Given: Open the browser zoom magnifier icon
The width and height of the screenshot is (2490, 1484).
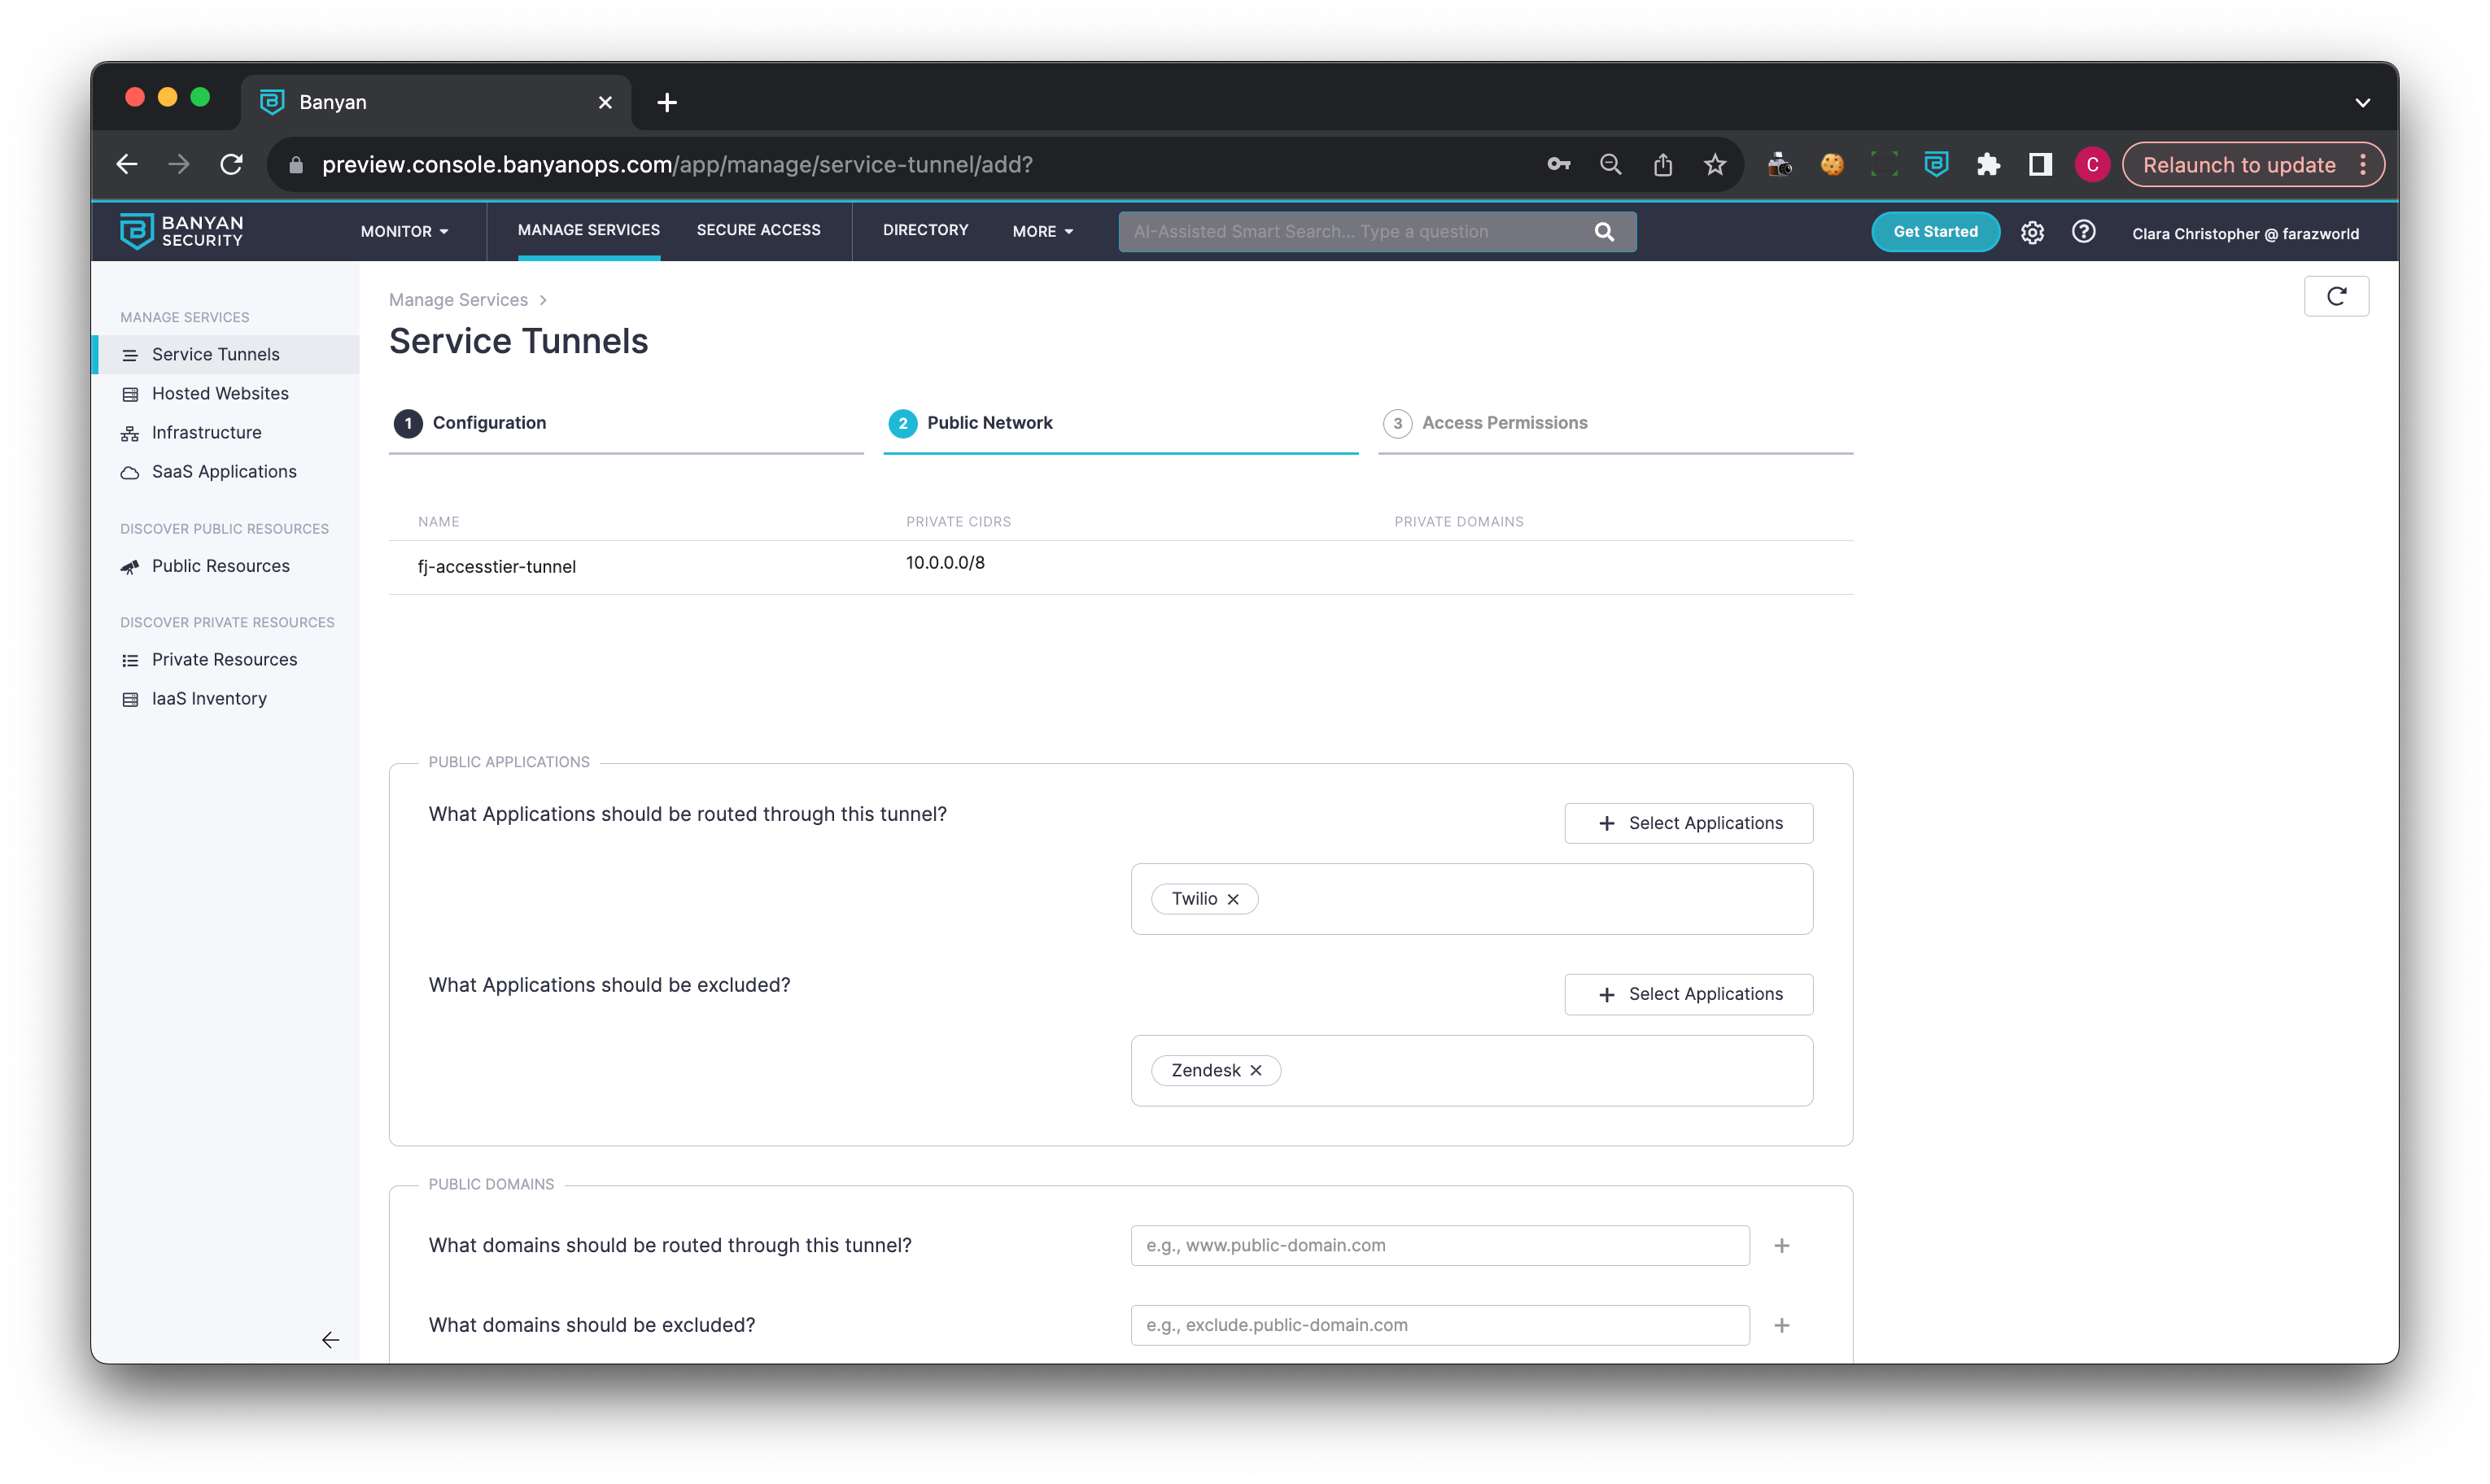Looking at the screenshot, I should [1610, 164].
